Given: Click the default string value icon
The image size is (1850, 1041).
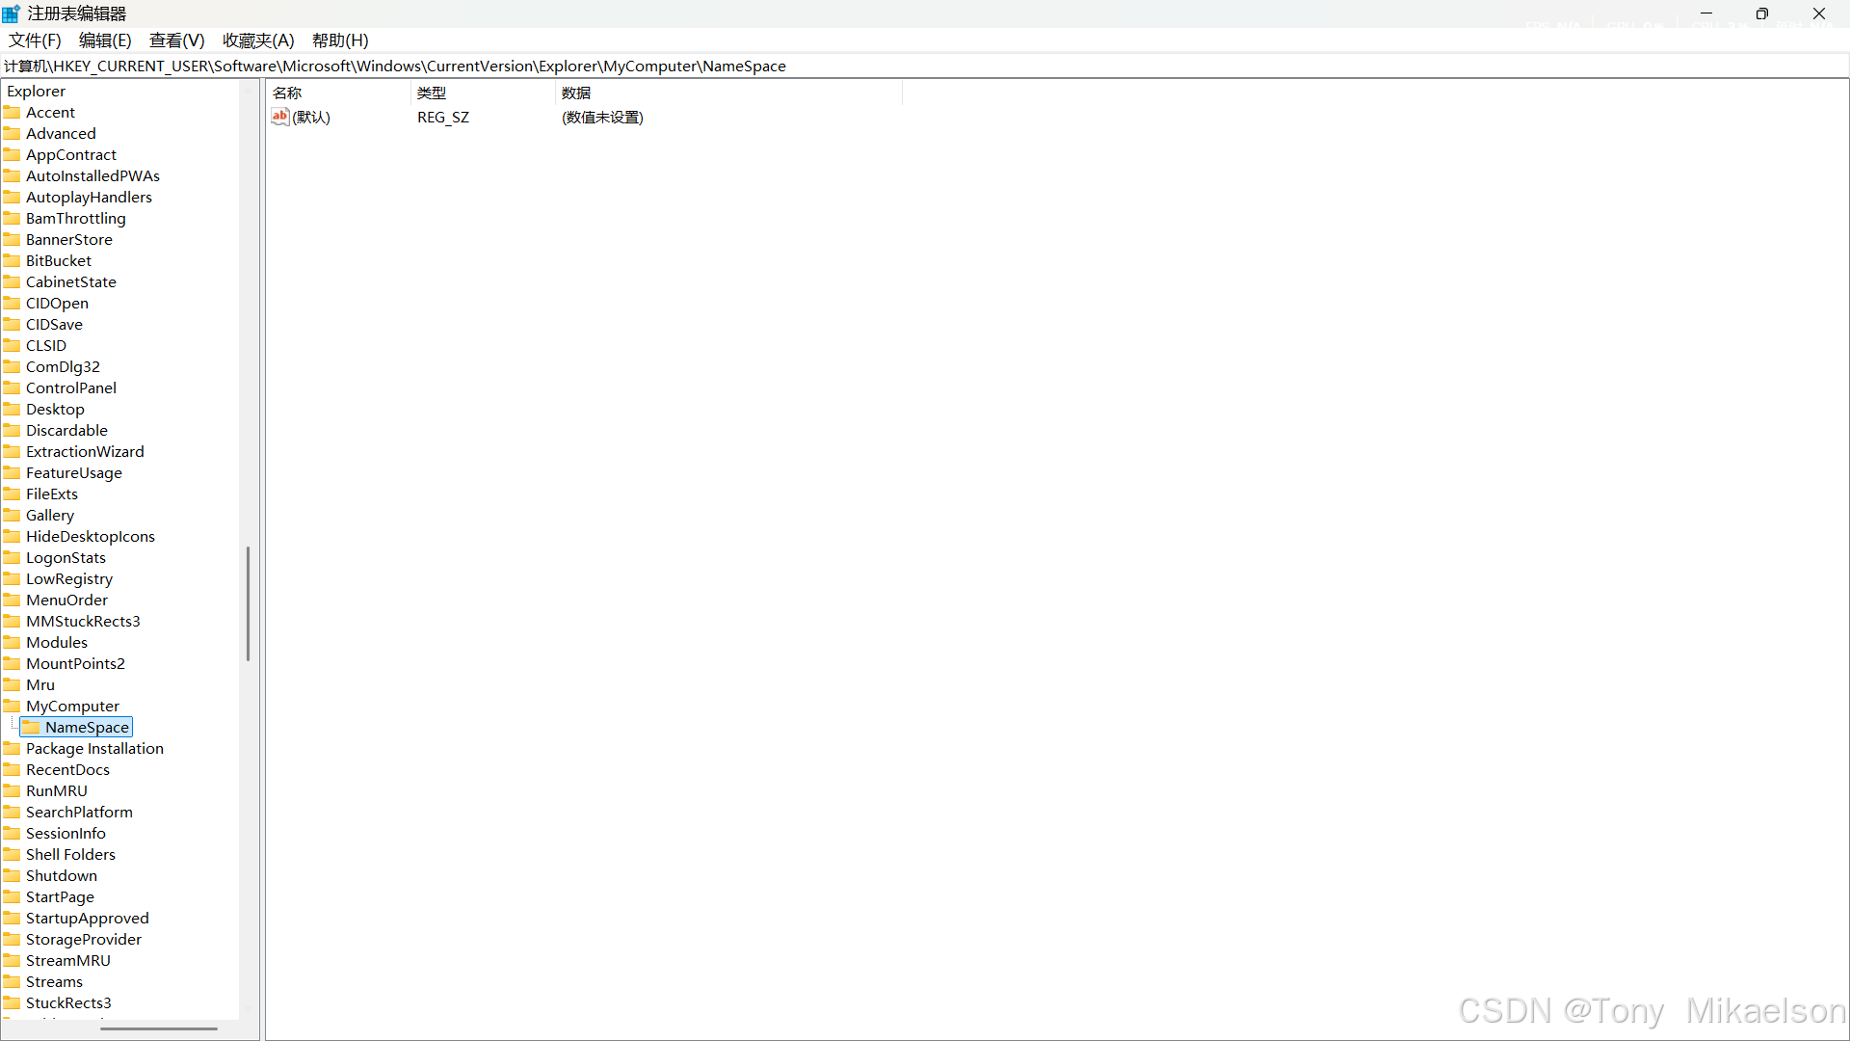Looking at the screenshot, I should point(279,117).
